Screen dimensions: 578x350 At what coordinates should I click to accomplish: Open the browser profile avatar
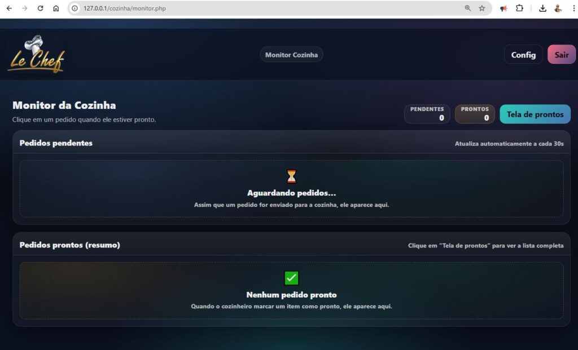[x=558, y=8]
